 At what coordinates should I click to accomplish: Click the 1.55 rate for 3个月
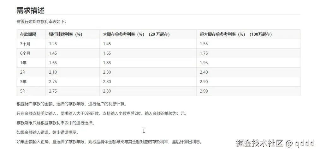click(x=204, y=44)
